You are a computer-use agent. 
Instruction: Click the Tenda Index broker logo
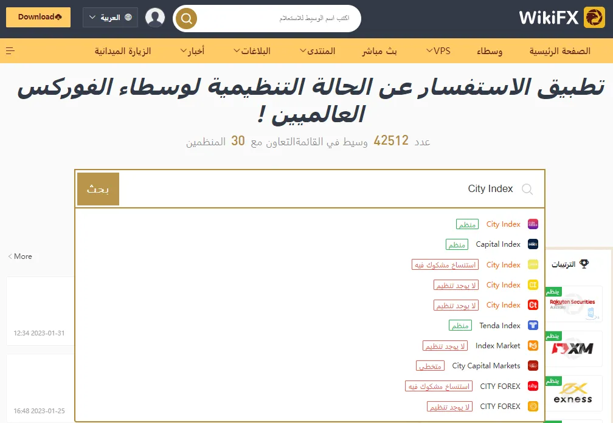[533, 325]
